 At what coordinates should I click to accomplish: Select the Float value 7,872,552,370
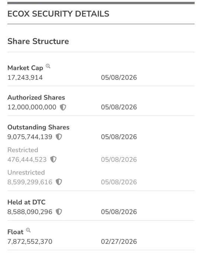(30, 241)
